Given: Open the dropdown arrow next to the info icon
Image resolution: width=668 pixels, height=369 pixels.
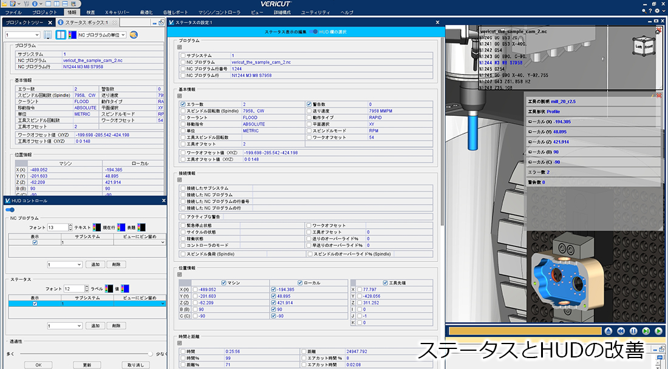Looking at the screenshot, I should click(x=41, y=4).
